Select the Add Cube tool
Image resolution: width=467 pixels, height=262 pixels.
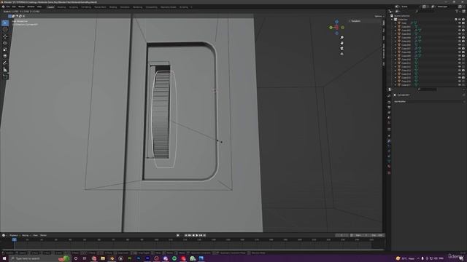[x=5, y=76]
